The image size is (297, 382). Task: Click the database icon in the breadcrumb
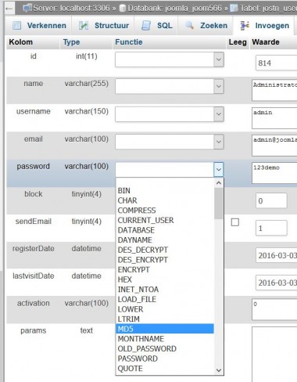(122, 9)
